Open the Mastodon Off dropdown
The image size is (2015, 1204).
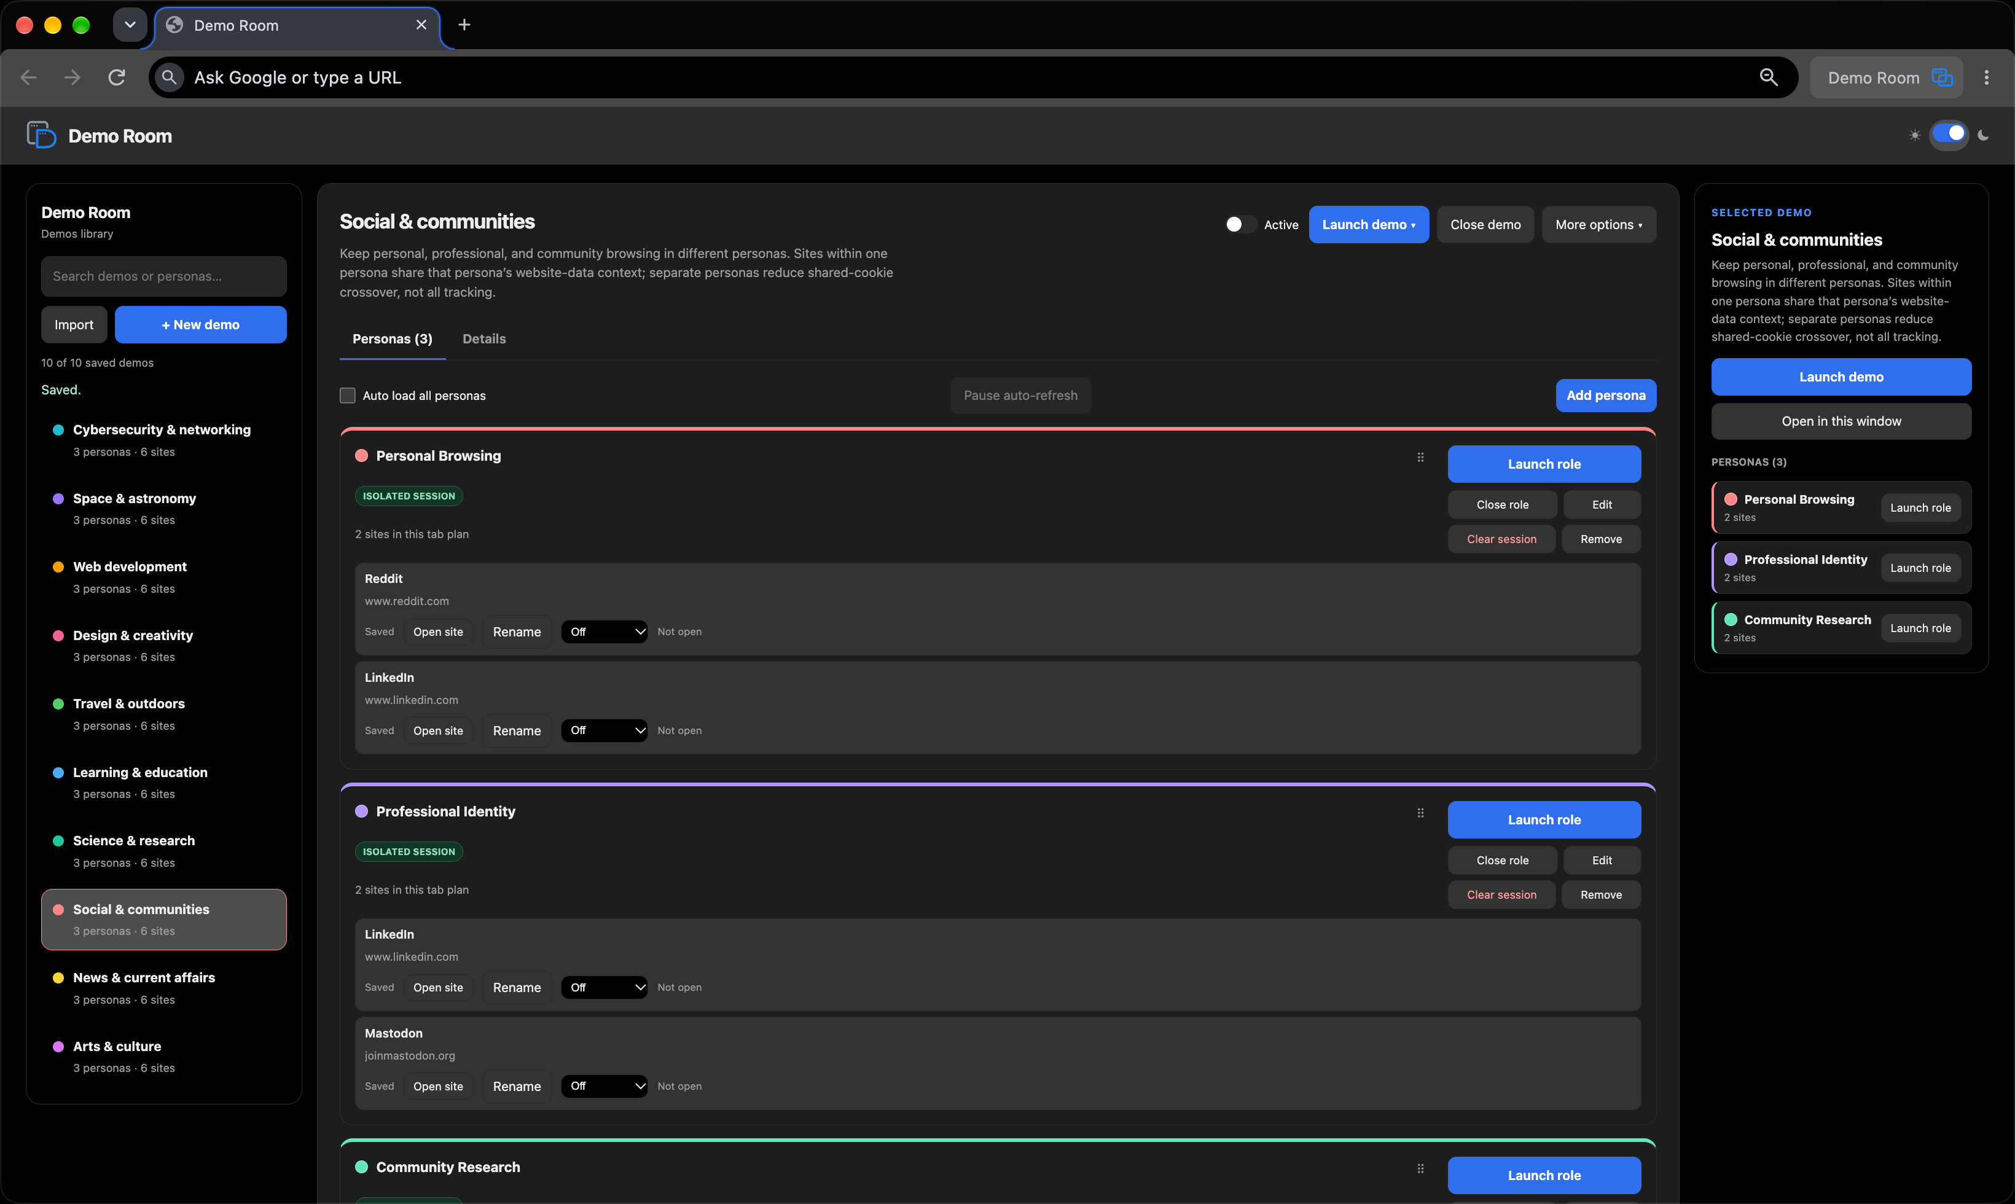(x=604, y=1085)
